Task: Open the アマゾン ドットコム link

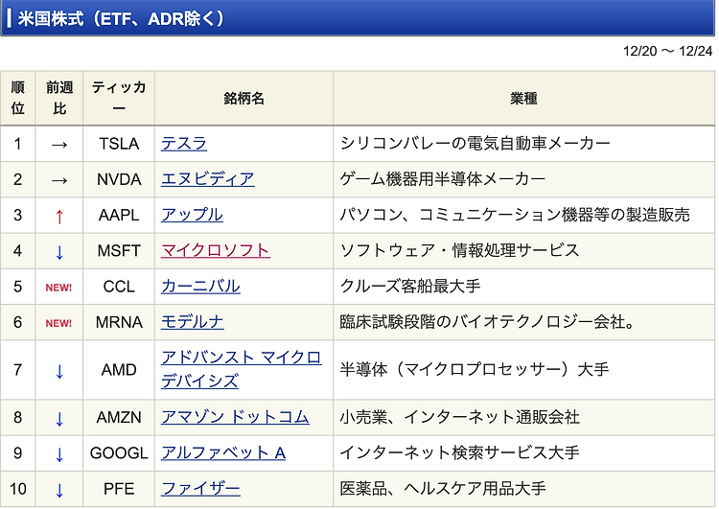Action: point(235,417)
